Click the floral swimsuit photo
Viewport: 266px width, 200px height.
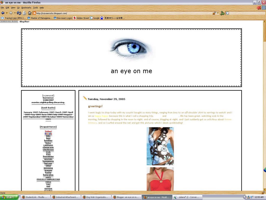pyautogui.click(x=160, y=146)
